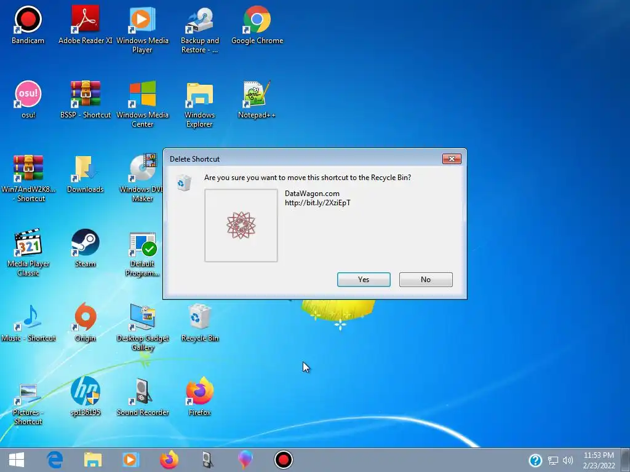Cancel deletion with the No button
630x472 pixels.
click(426, 280)
